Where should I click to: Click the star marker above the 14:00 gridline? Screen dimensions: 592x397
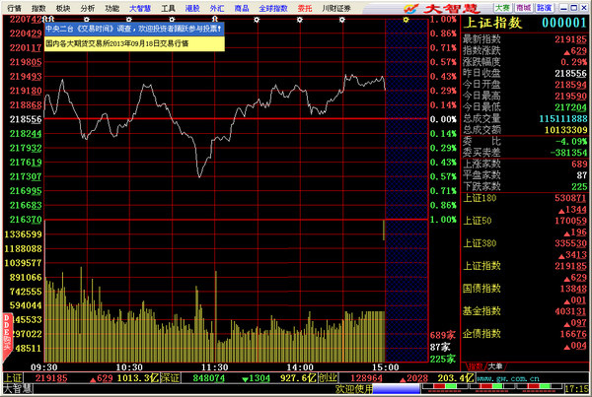point(299,20)
